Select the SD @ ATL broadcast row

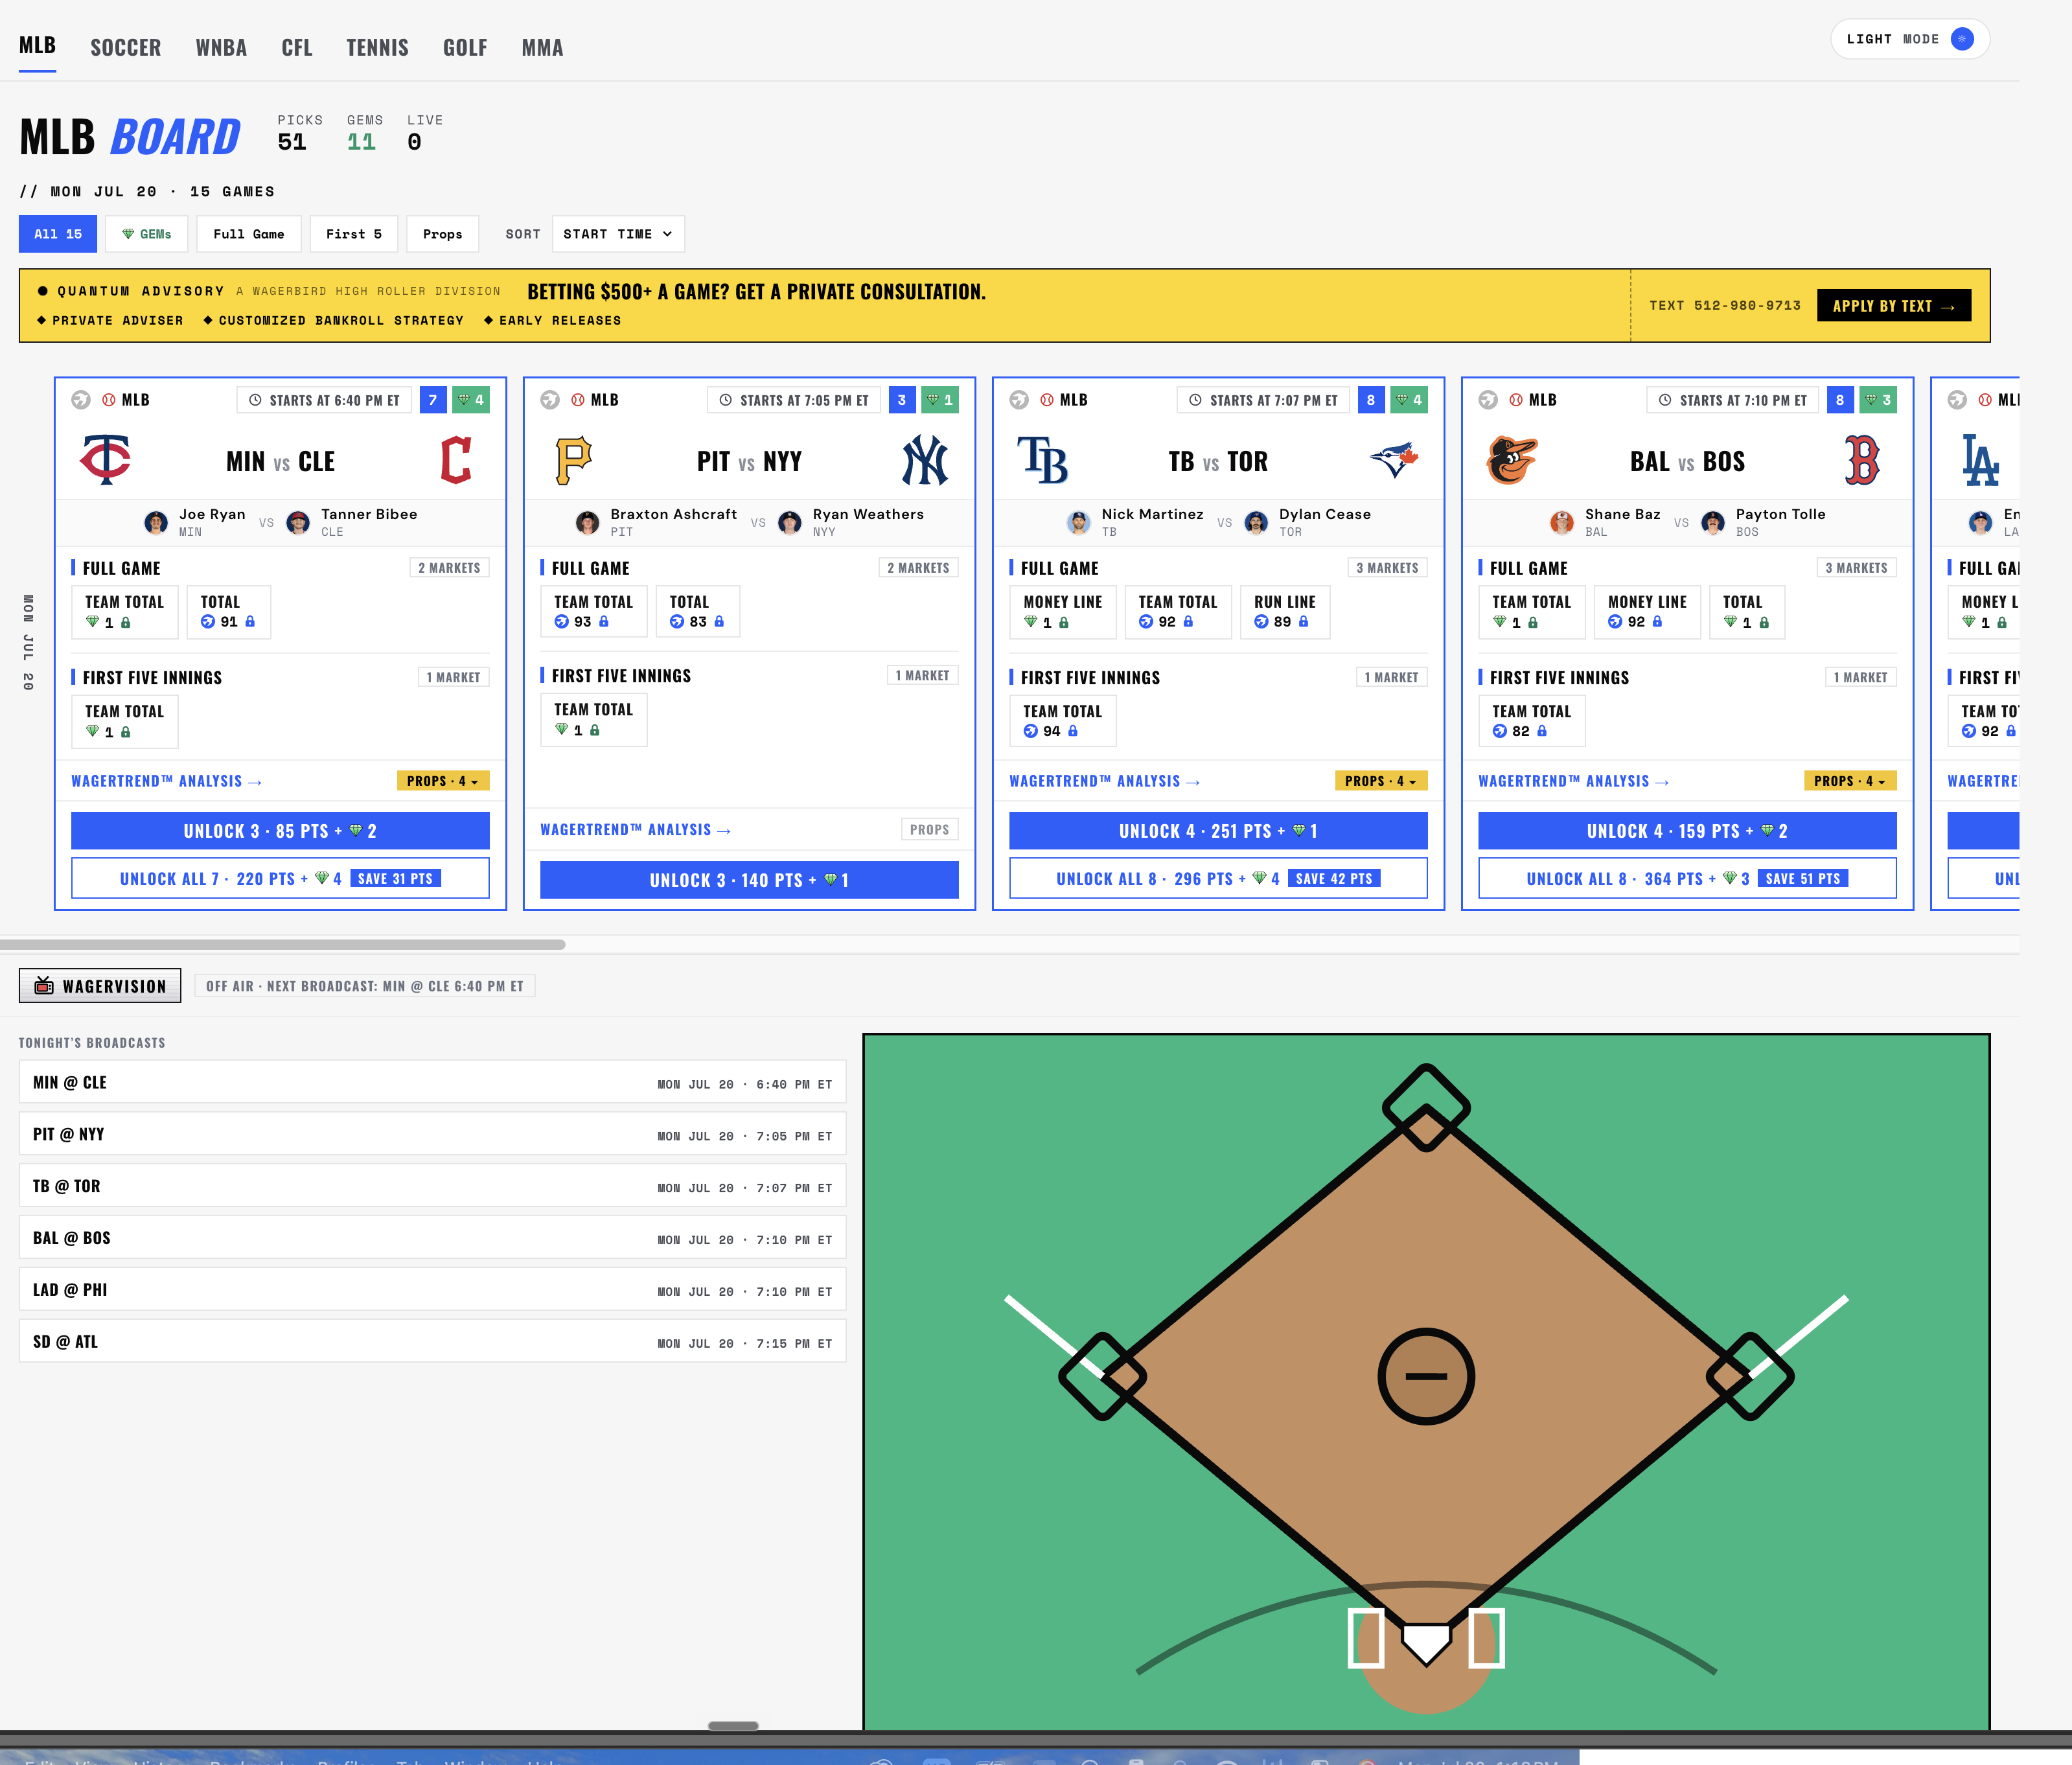(x=432, y=1342)
